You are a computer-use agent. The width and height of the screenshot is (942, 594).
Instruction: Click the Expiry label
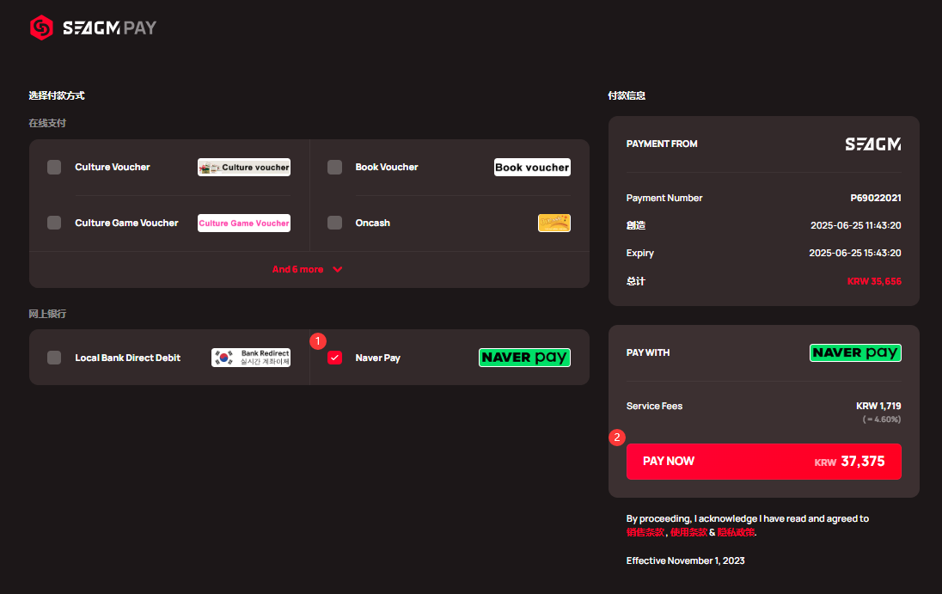point(639,253)
